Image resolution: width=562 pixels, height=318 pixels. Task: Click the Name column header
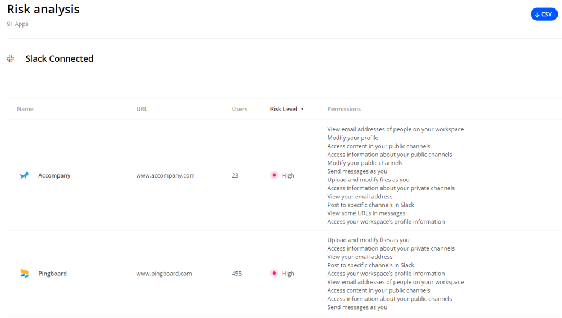25,109
